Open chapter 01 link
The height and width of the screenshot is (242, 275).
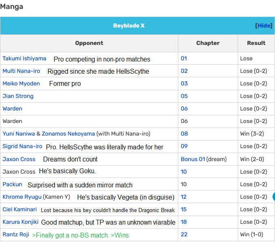click(x=184, y=58)
